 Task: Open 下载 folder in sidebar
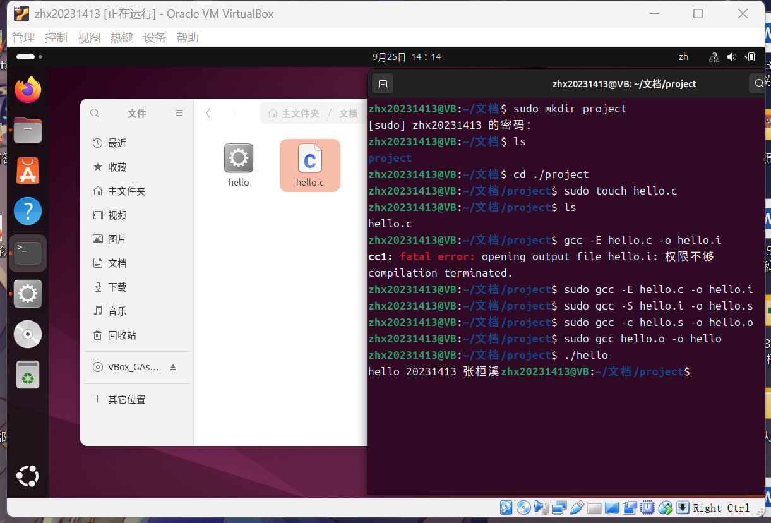(x=137, y=287)
